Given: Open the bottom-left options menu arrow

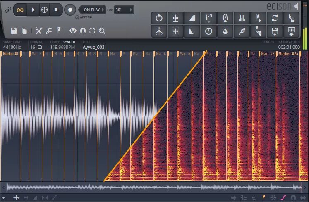Looking at the screenshot, I should click(x=3, y=197).
